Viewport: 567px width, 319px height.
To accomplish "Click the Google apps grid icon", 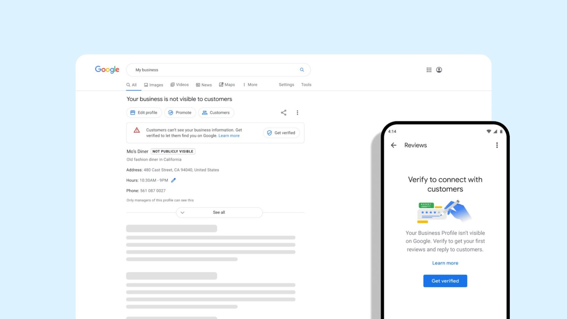I will (x=429, y=69).
